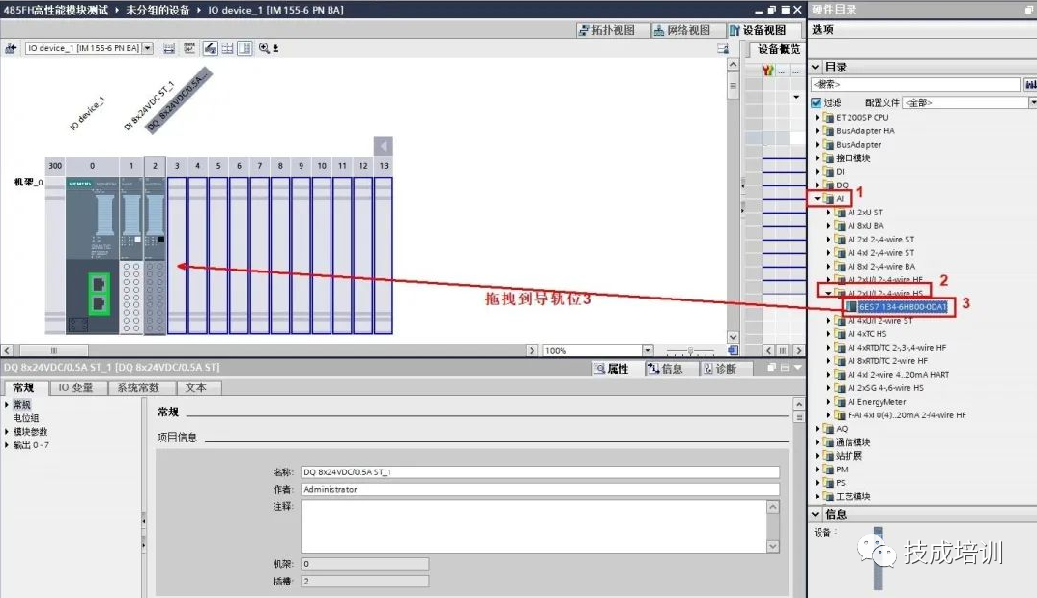Expand the 通信模块 folder
This screenshot has height=598, width=1037.
(818, 442)
